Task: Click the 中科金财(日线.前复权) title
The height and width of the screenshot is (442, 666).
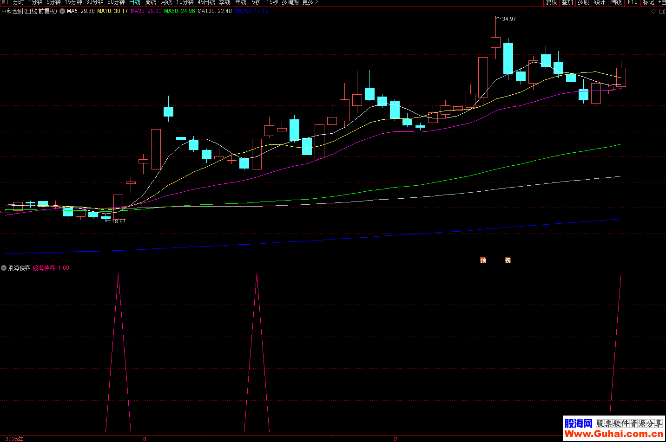Action: coord(29,11)
